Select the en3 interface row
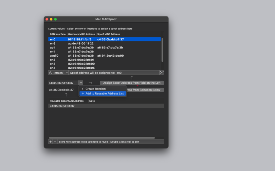Screen dimensions: 275x171 tap(104, 64)
